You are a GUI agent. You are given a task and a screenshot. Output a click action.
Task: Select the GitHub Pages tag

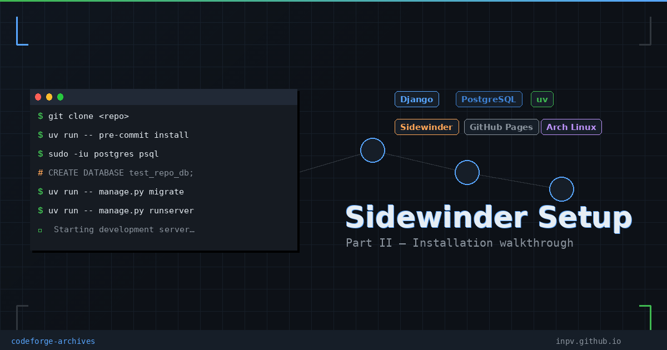pos(501,127)
